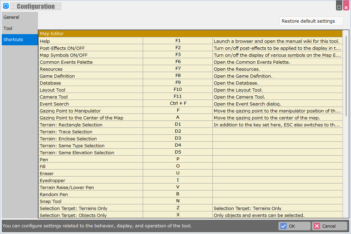Select the Ctrl + F Event Search shortcut

point(178,104)
